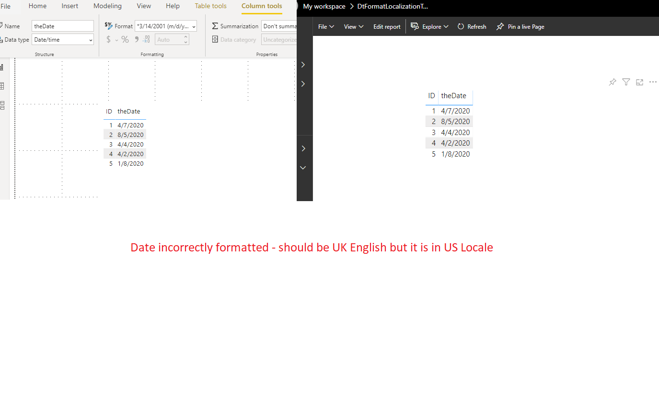Click the ID header in service table
This screenshot has height=419, width=659.
click(x=431, y=96)
